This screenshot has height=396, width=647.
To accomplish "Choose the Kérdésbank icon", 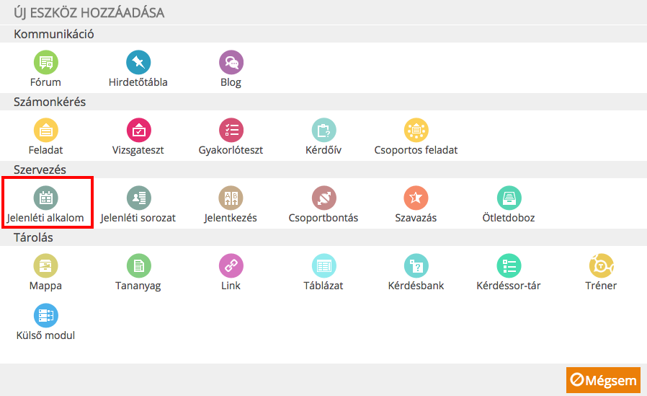I will 416,265.
